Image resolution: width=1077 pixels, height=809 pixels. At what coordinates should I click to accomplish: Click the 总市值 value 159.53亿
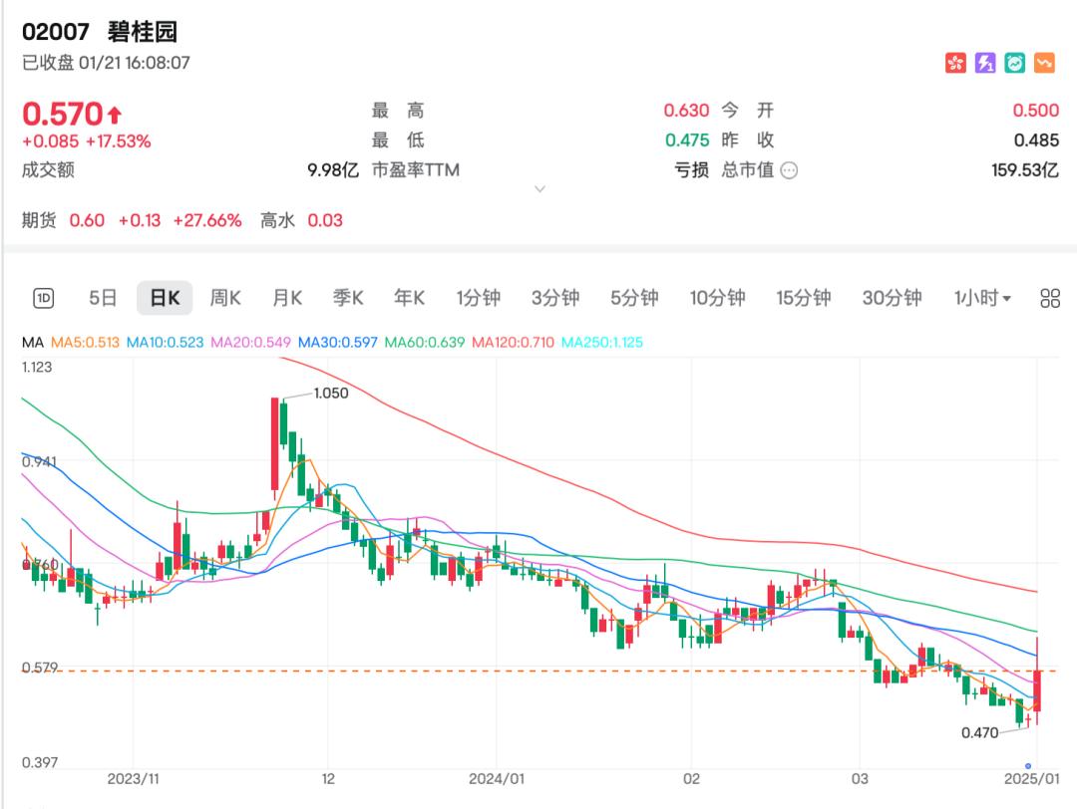pyautogui.click(x=1024, y=170)
